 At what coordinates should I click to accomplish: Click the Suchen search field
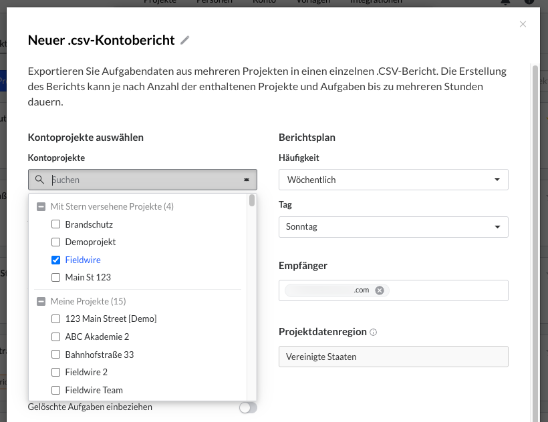pos(144,180)
